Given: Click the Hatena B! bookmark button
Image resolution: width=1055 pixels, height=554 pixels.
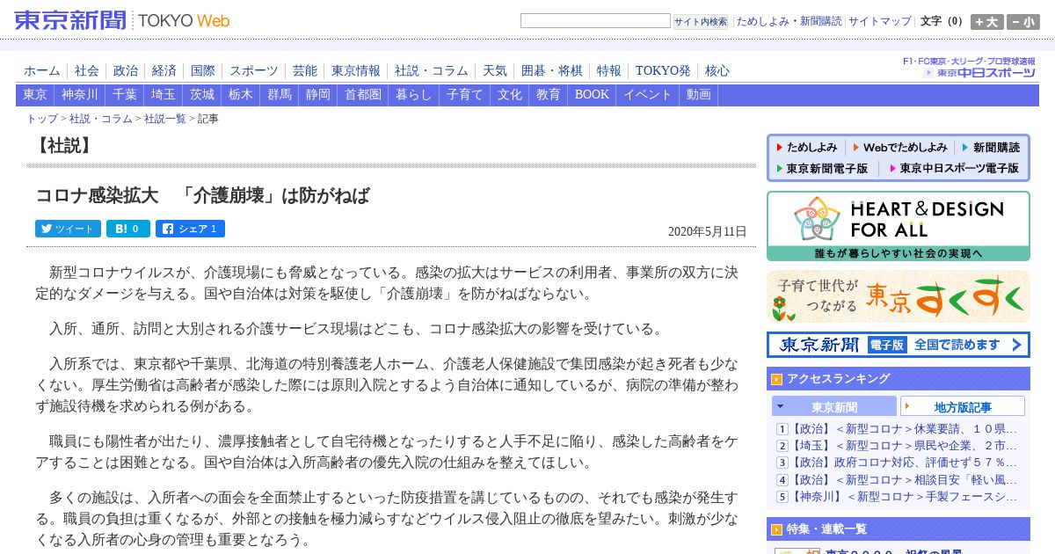Looking at the screenshot, I should tap(128, 229).
